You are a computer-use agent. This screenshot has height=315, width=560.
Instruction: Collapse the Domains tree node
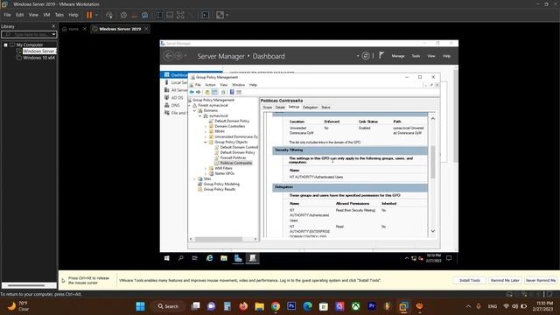pos(195,111)
